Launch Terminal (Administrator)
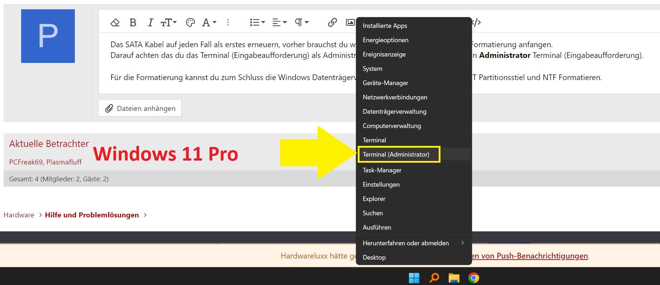Screen dimensions: 660x285 pos(414,154)
